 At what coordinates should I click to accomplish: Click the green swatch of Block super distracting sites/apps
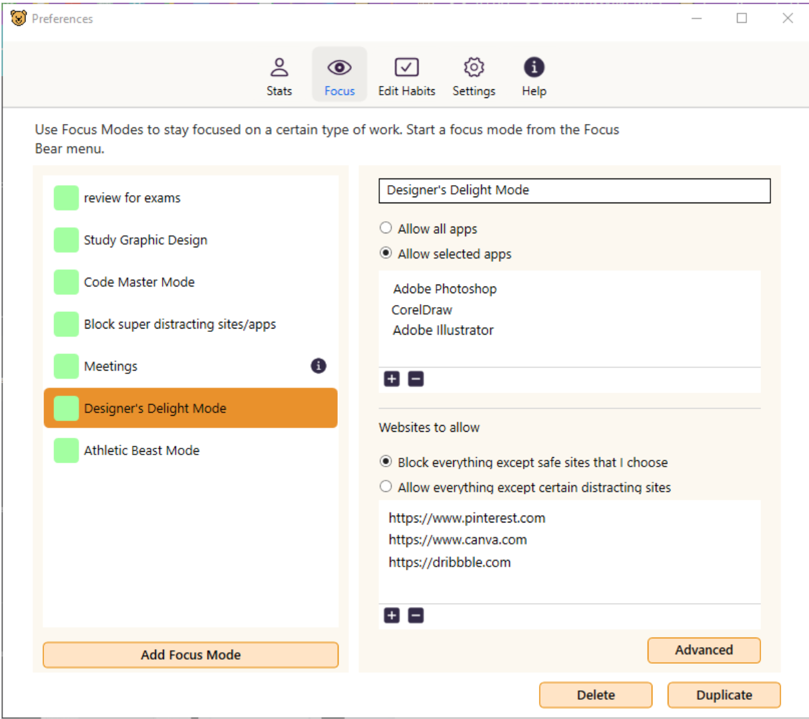[66, 324]
